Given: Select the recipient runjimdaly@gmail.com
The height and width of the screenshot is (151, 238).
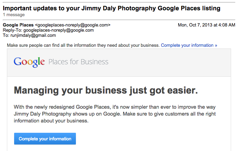Looking at the screenshot, I should tap(33, 35).
